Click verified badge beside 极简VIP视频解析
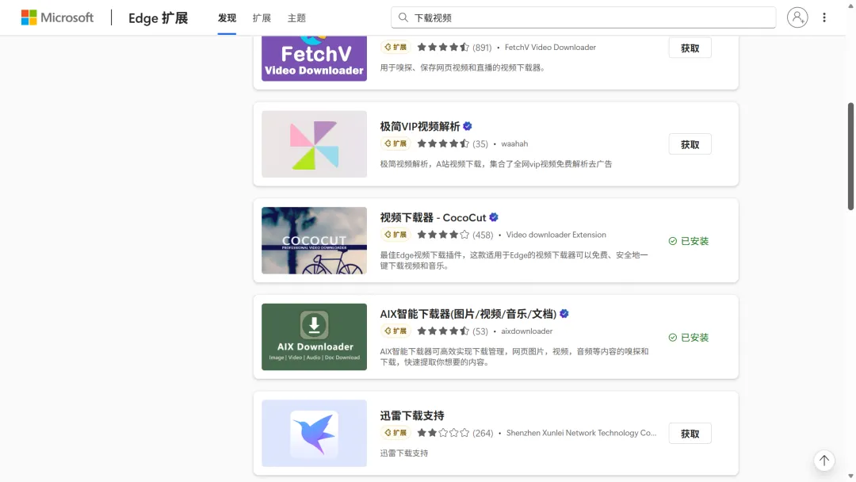This screenshot has height=482, width=856. 468,126
